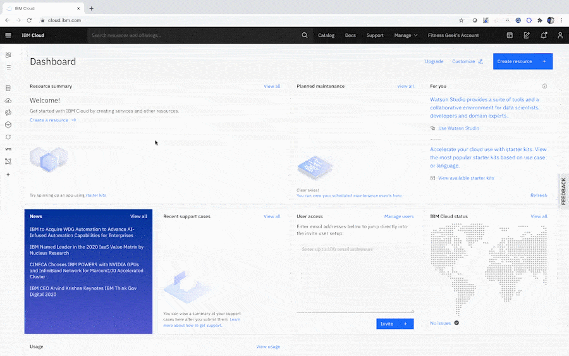Screen dimensions: 569x356
Task: Open the Chrome profile avatar
Action: pos(551,20)
